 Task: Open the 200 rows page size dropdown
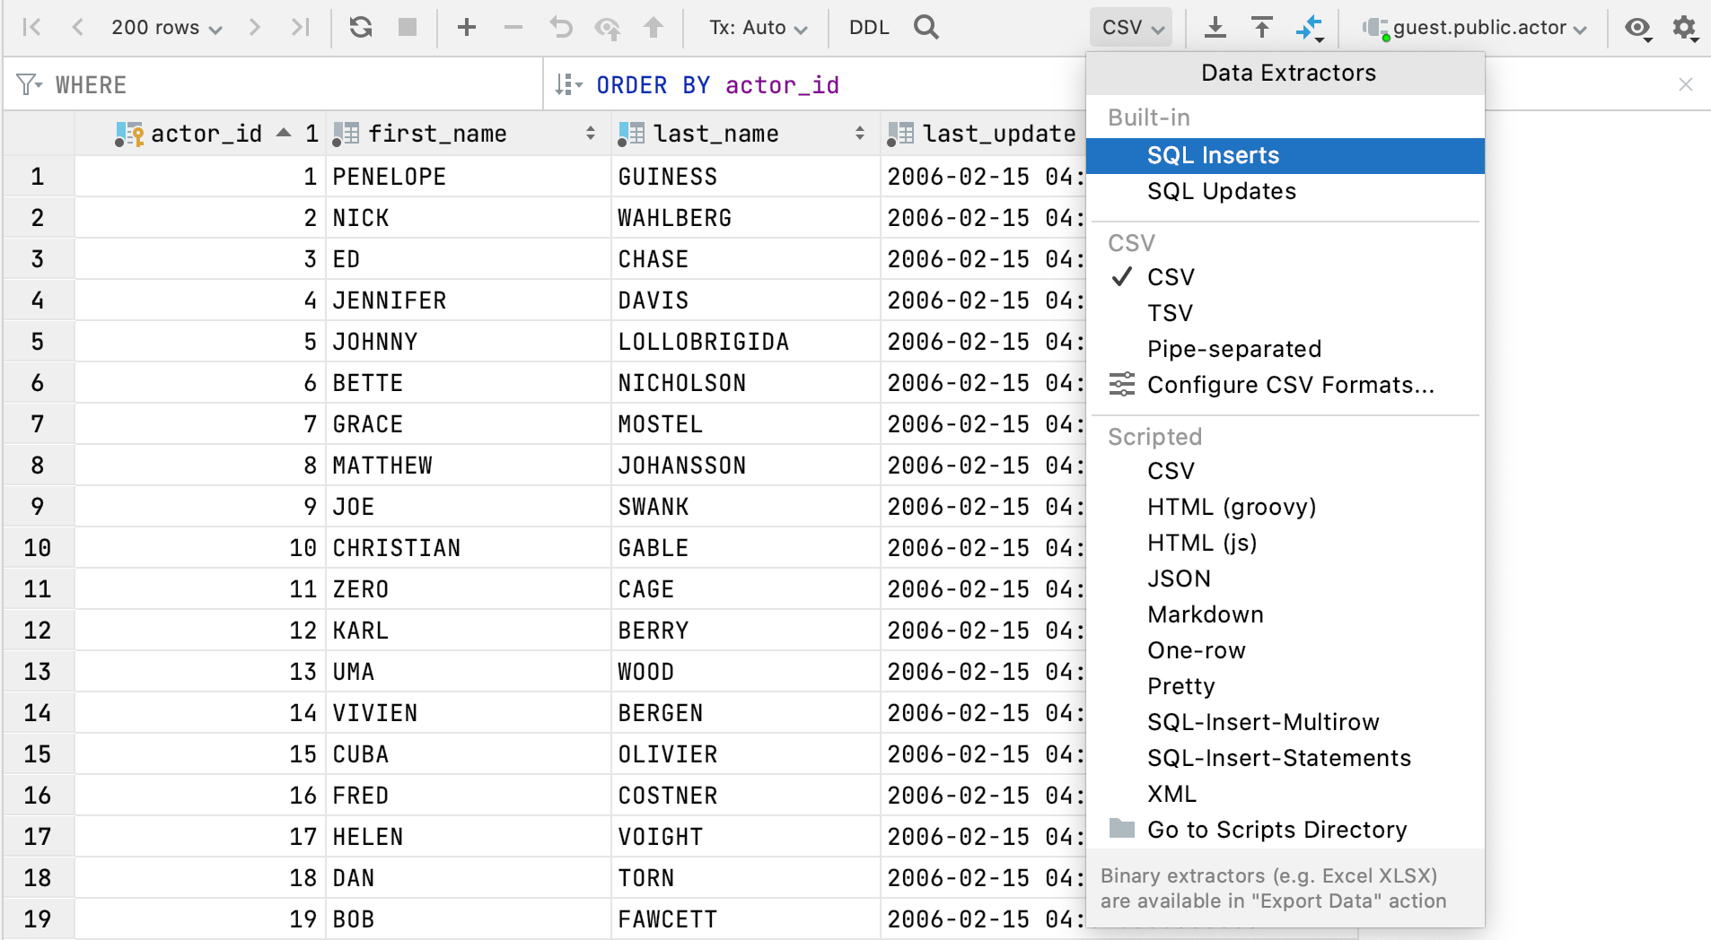tap(165, 27)
